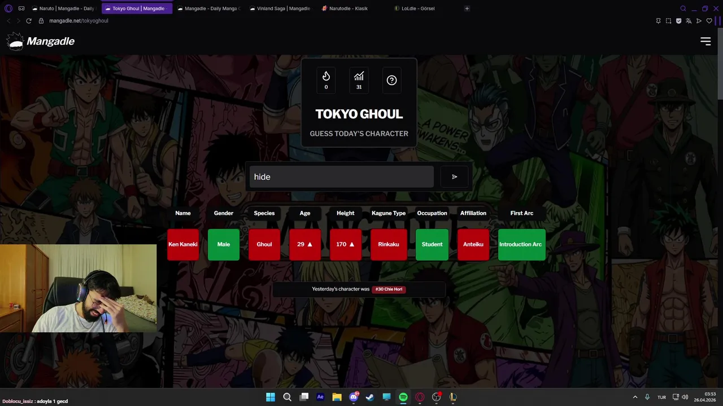Open League of Legends taskbar icon
Image resolution: width=723 pixels, height=406 pixels.
click(x=453, y=397)
